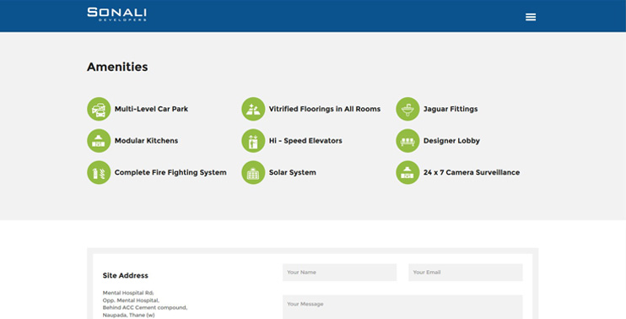
Task: Open the hamburger menu in the header
Action: (531, 17)
